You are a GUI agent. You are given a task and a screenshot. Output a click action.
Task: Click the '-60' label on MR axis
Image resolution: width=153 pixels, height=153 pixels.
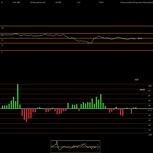point(149,125)
